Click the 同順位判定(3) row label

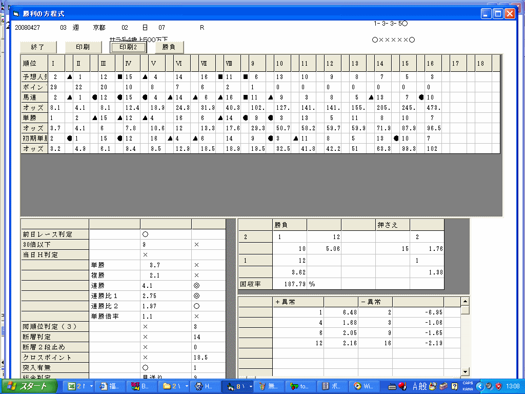(x=55, y=327)
